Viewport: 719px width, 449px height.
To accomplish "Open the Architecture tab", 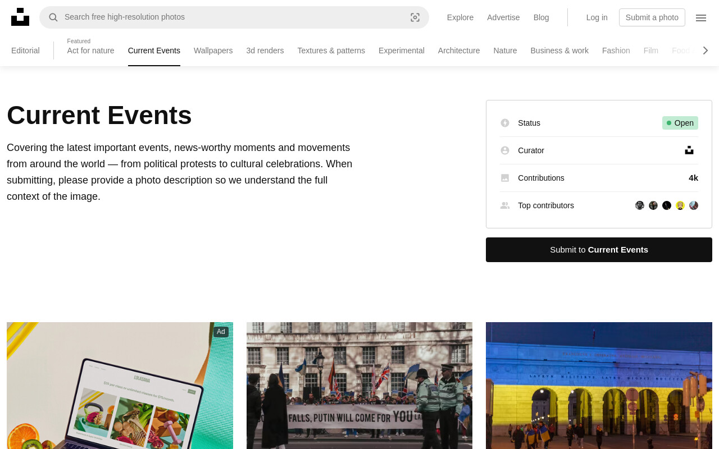I will point(459,51).
